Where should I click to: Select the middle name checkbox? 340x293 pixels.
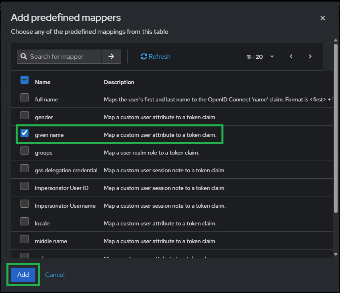(x=25, y=239)
